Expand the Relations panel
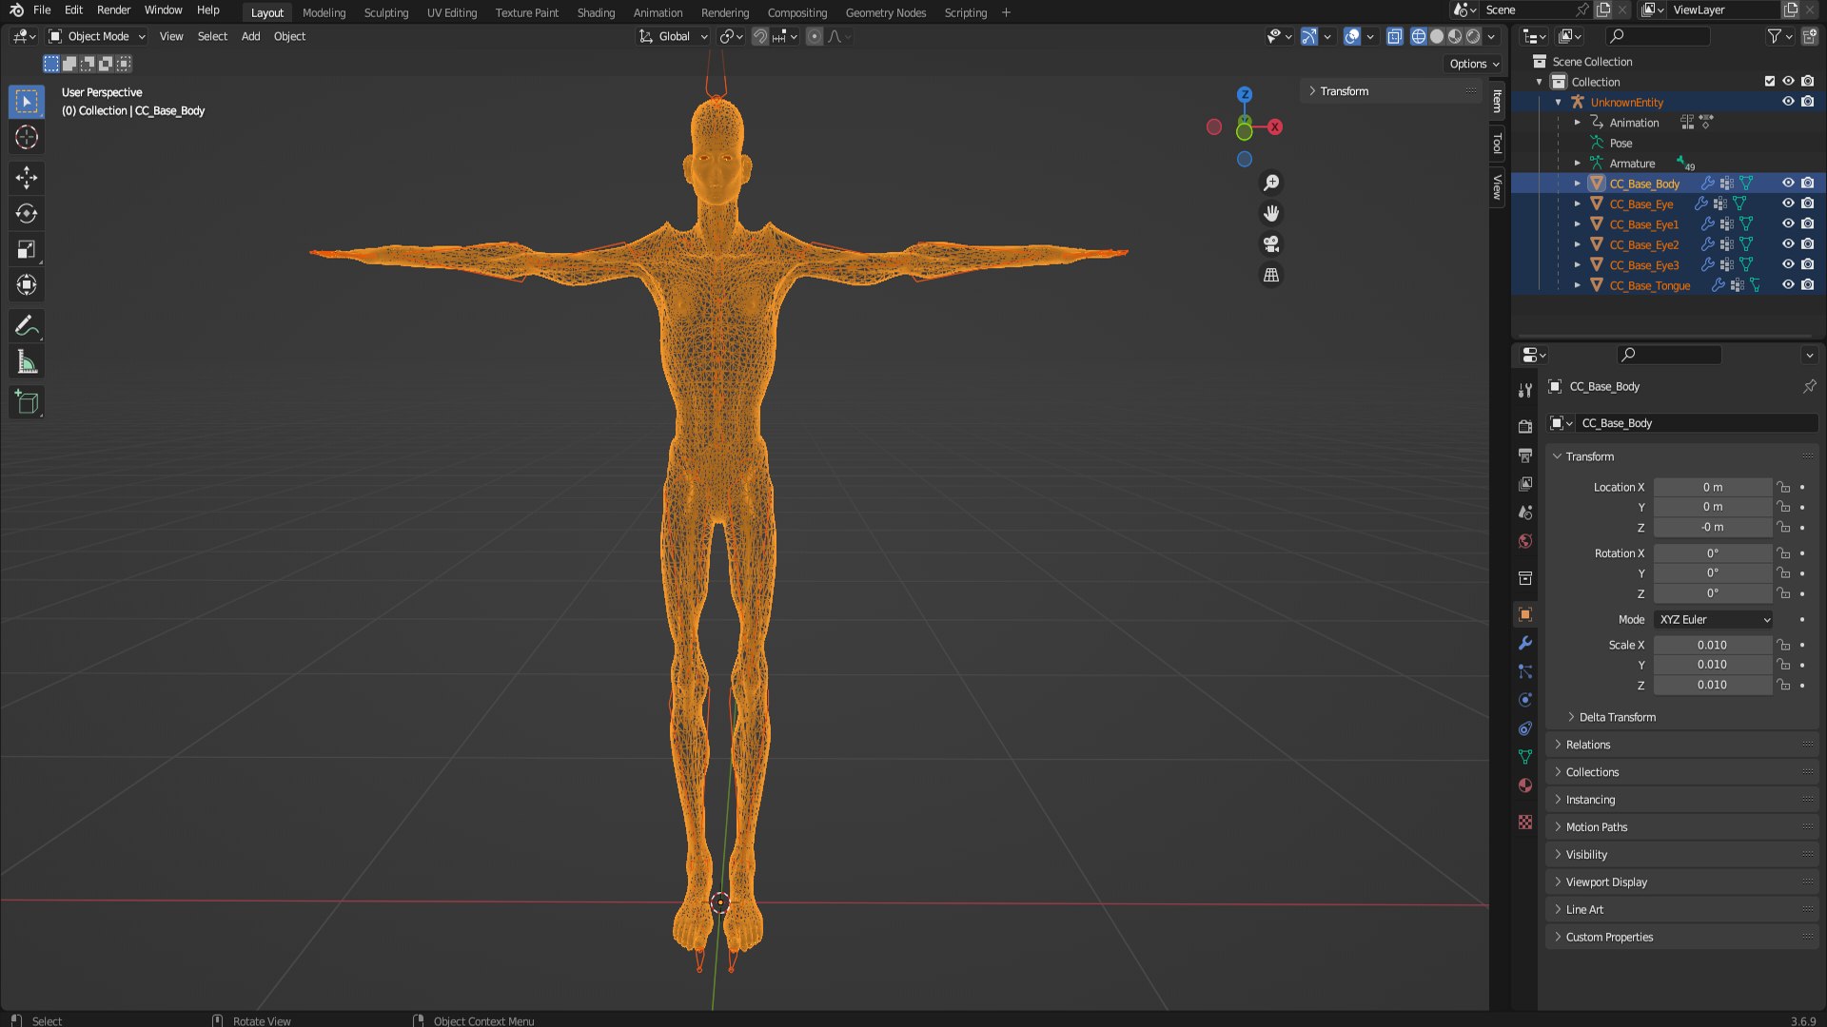Image resolution: width=1827 pixels, height=1027 pixels. (x=1588, y=745)
